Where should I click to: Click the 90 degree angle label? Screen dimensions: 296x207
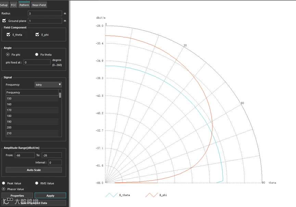263,183
